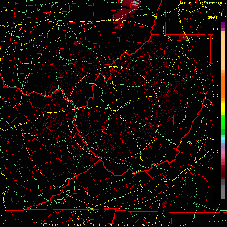
Task: Click the -0.5 value on the color scale
Action: tap(215, 174)
